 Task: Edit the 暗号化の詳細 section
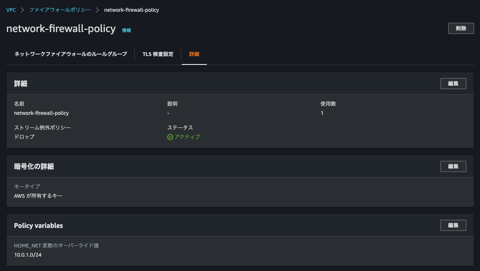453,166
